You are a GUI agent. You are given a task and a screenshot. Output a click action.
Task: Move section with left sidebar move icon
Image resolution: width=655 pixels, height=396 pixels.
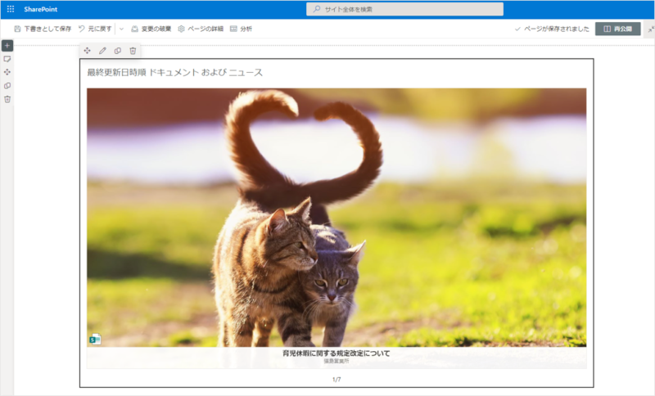point(7,72)
